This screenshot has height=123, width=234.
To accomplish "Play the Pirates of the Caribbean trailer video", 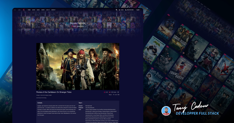I will [78, 66].
